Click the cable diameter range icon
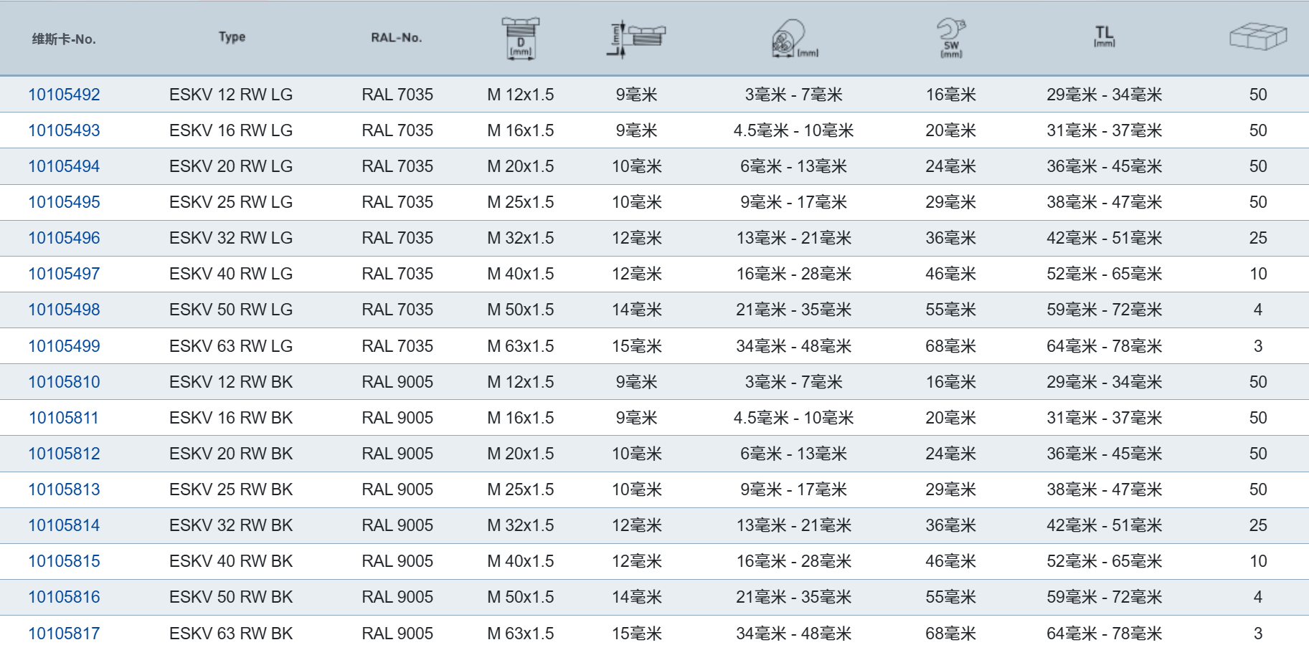The image size is (1309, 650). click(x=793, y=38)
